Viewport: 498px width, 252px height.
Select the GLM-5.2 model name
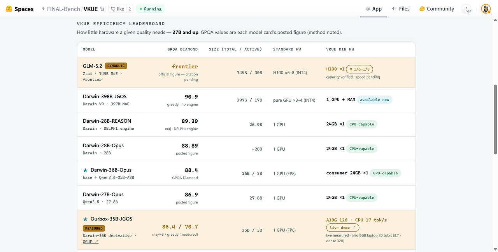pyautogui.click(x=93, y=66)
